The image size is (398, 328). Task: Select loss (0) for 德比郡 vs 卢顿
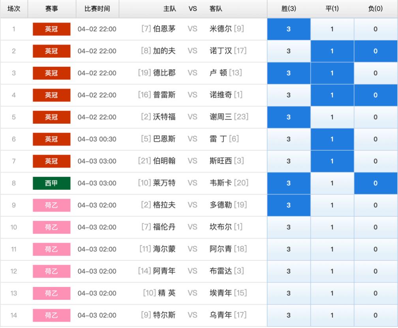pyautogui.click(x=375, y=73)
